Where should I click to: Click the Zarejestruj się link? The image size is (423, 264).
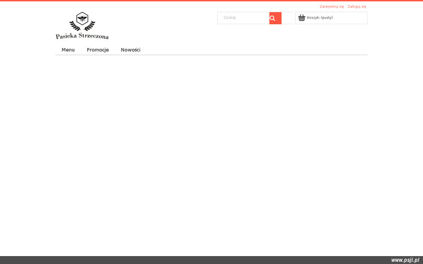pyautogui.click(x=332, y=6)
